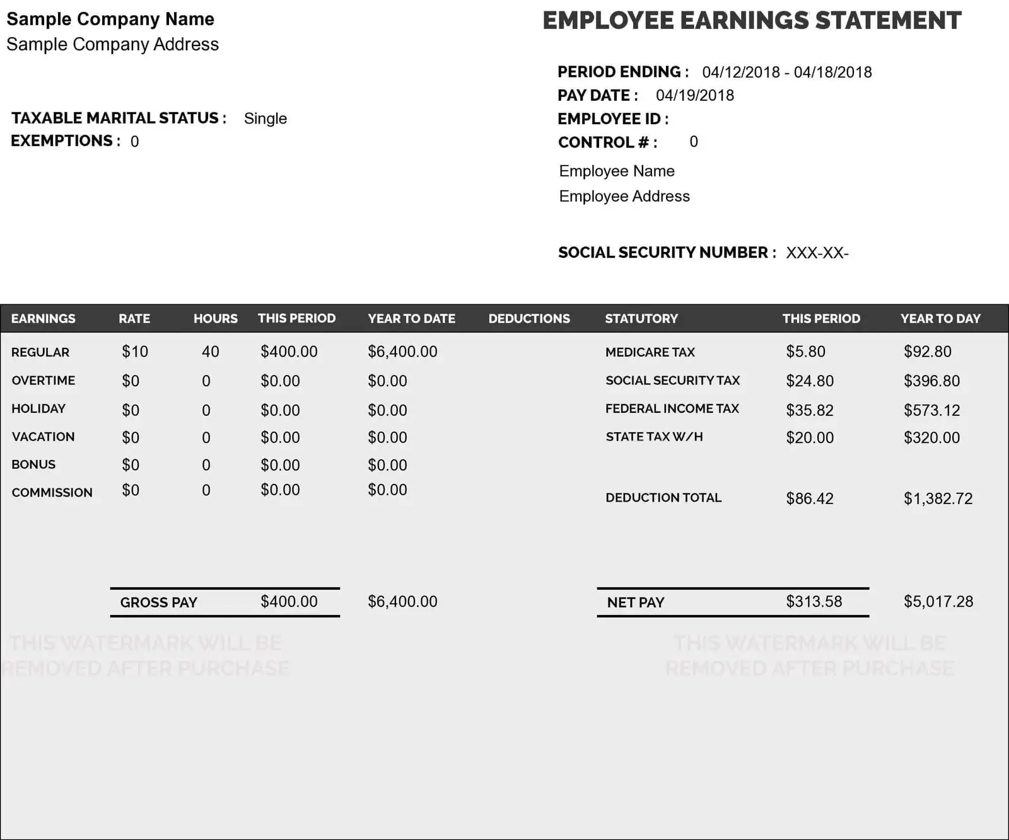This screenshot has width=1009, height=840.
Task: Click the regular hours value 40
Action: (x=210, y=352)
